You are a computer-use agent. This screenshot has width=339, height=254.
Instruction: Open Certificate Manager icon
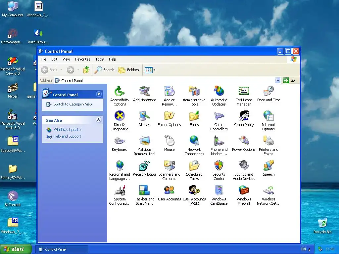tap(244, 96)
